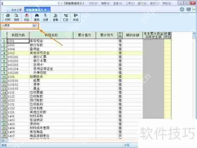Click the Close (关闭) door toolbar icon
This screenshot has width=197, height=148.
click(76, 17)
